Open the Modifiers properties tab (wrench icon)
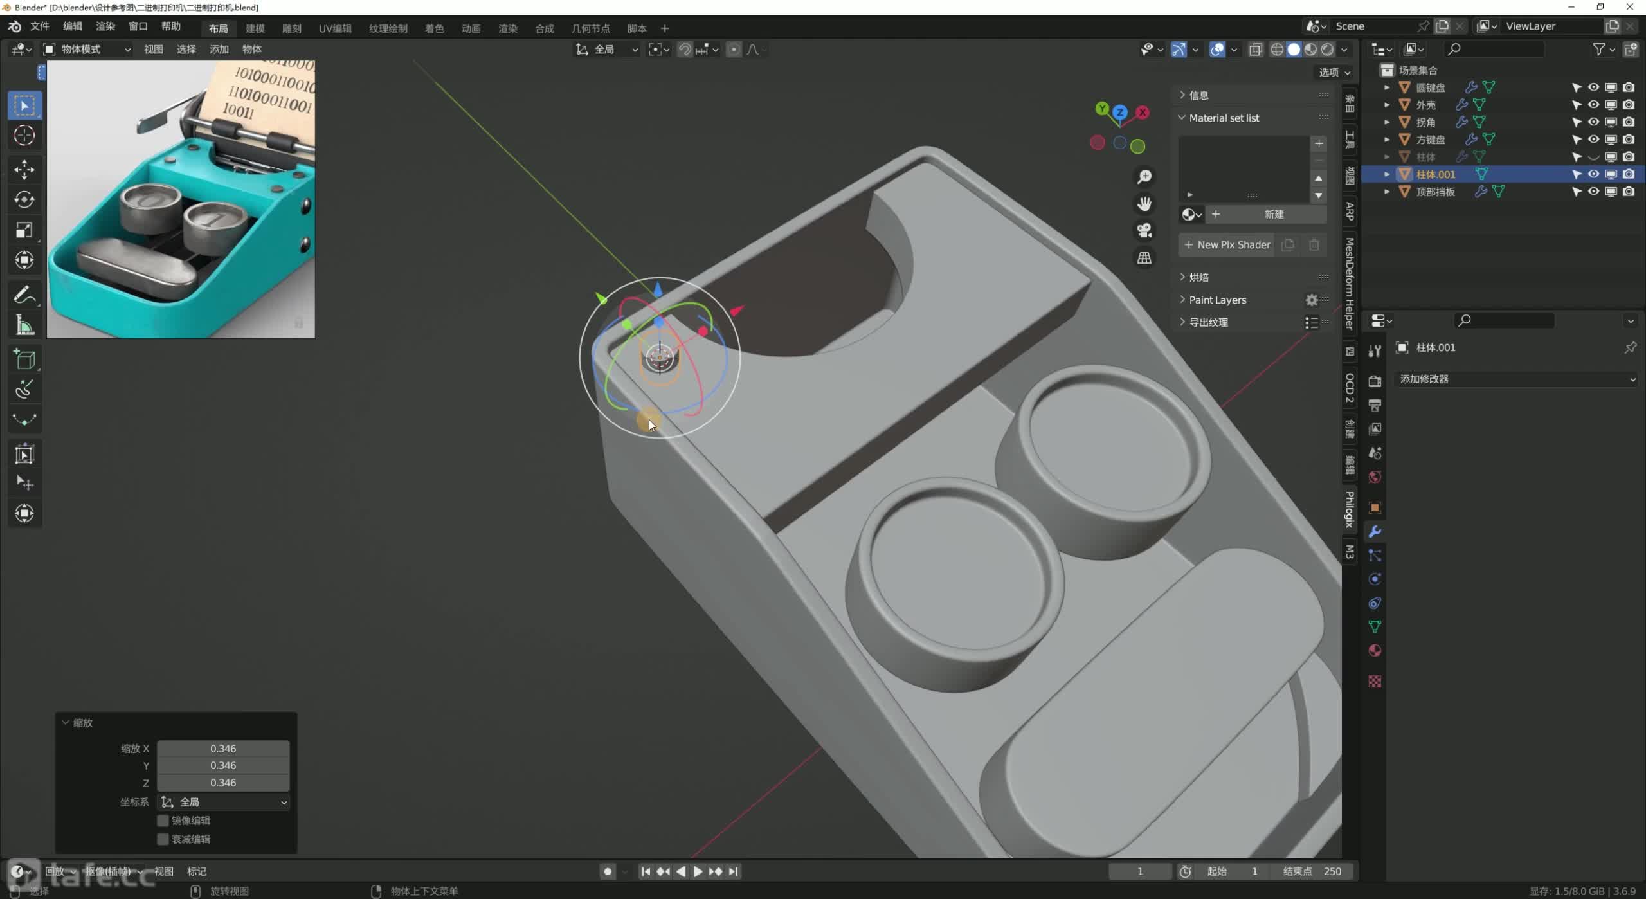The image size is (1646, 899). click(1375, 532)
